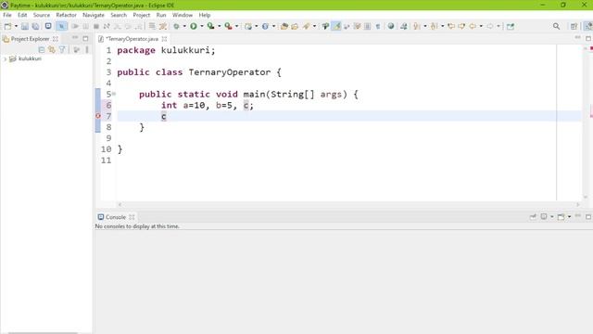Click the Pin Editor icon
The height and width of the screenshot is (334, 593).
(511, 26)
